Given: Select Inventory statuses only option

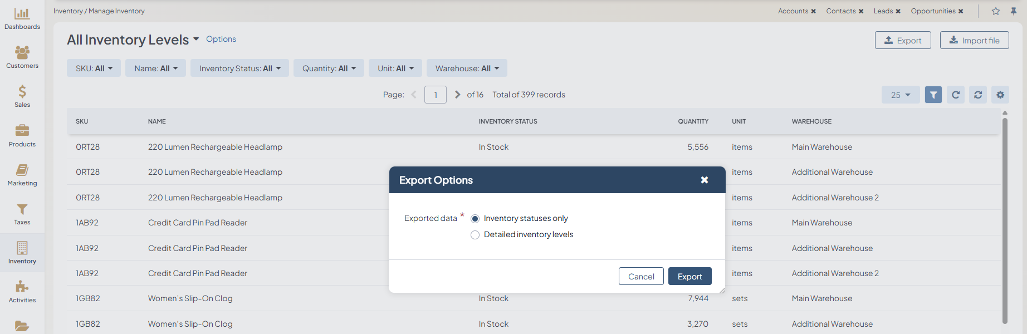Looking at the screenshot, I should pos(475,219).
